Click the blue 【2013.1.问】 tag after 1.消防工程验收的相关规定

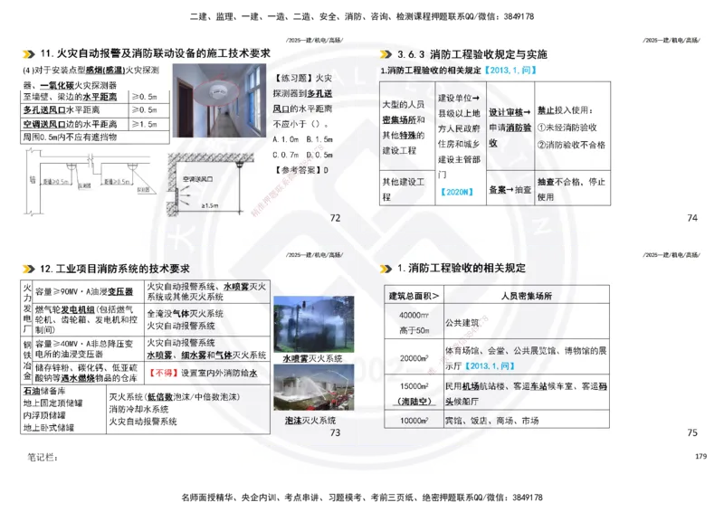(x=510, y=71)
